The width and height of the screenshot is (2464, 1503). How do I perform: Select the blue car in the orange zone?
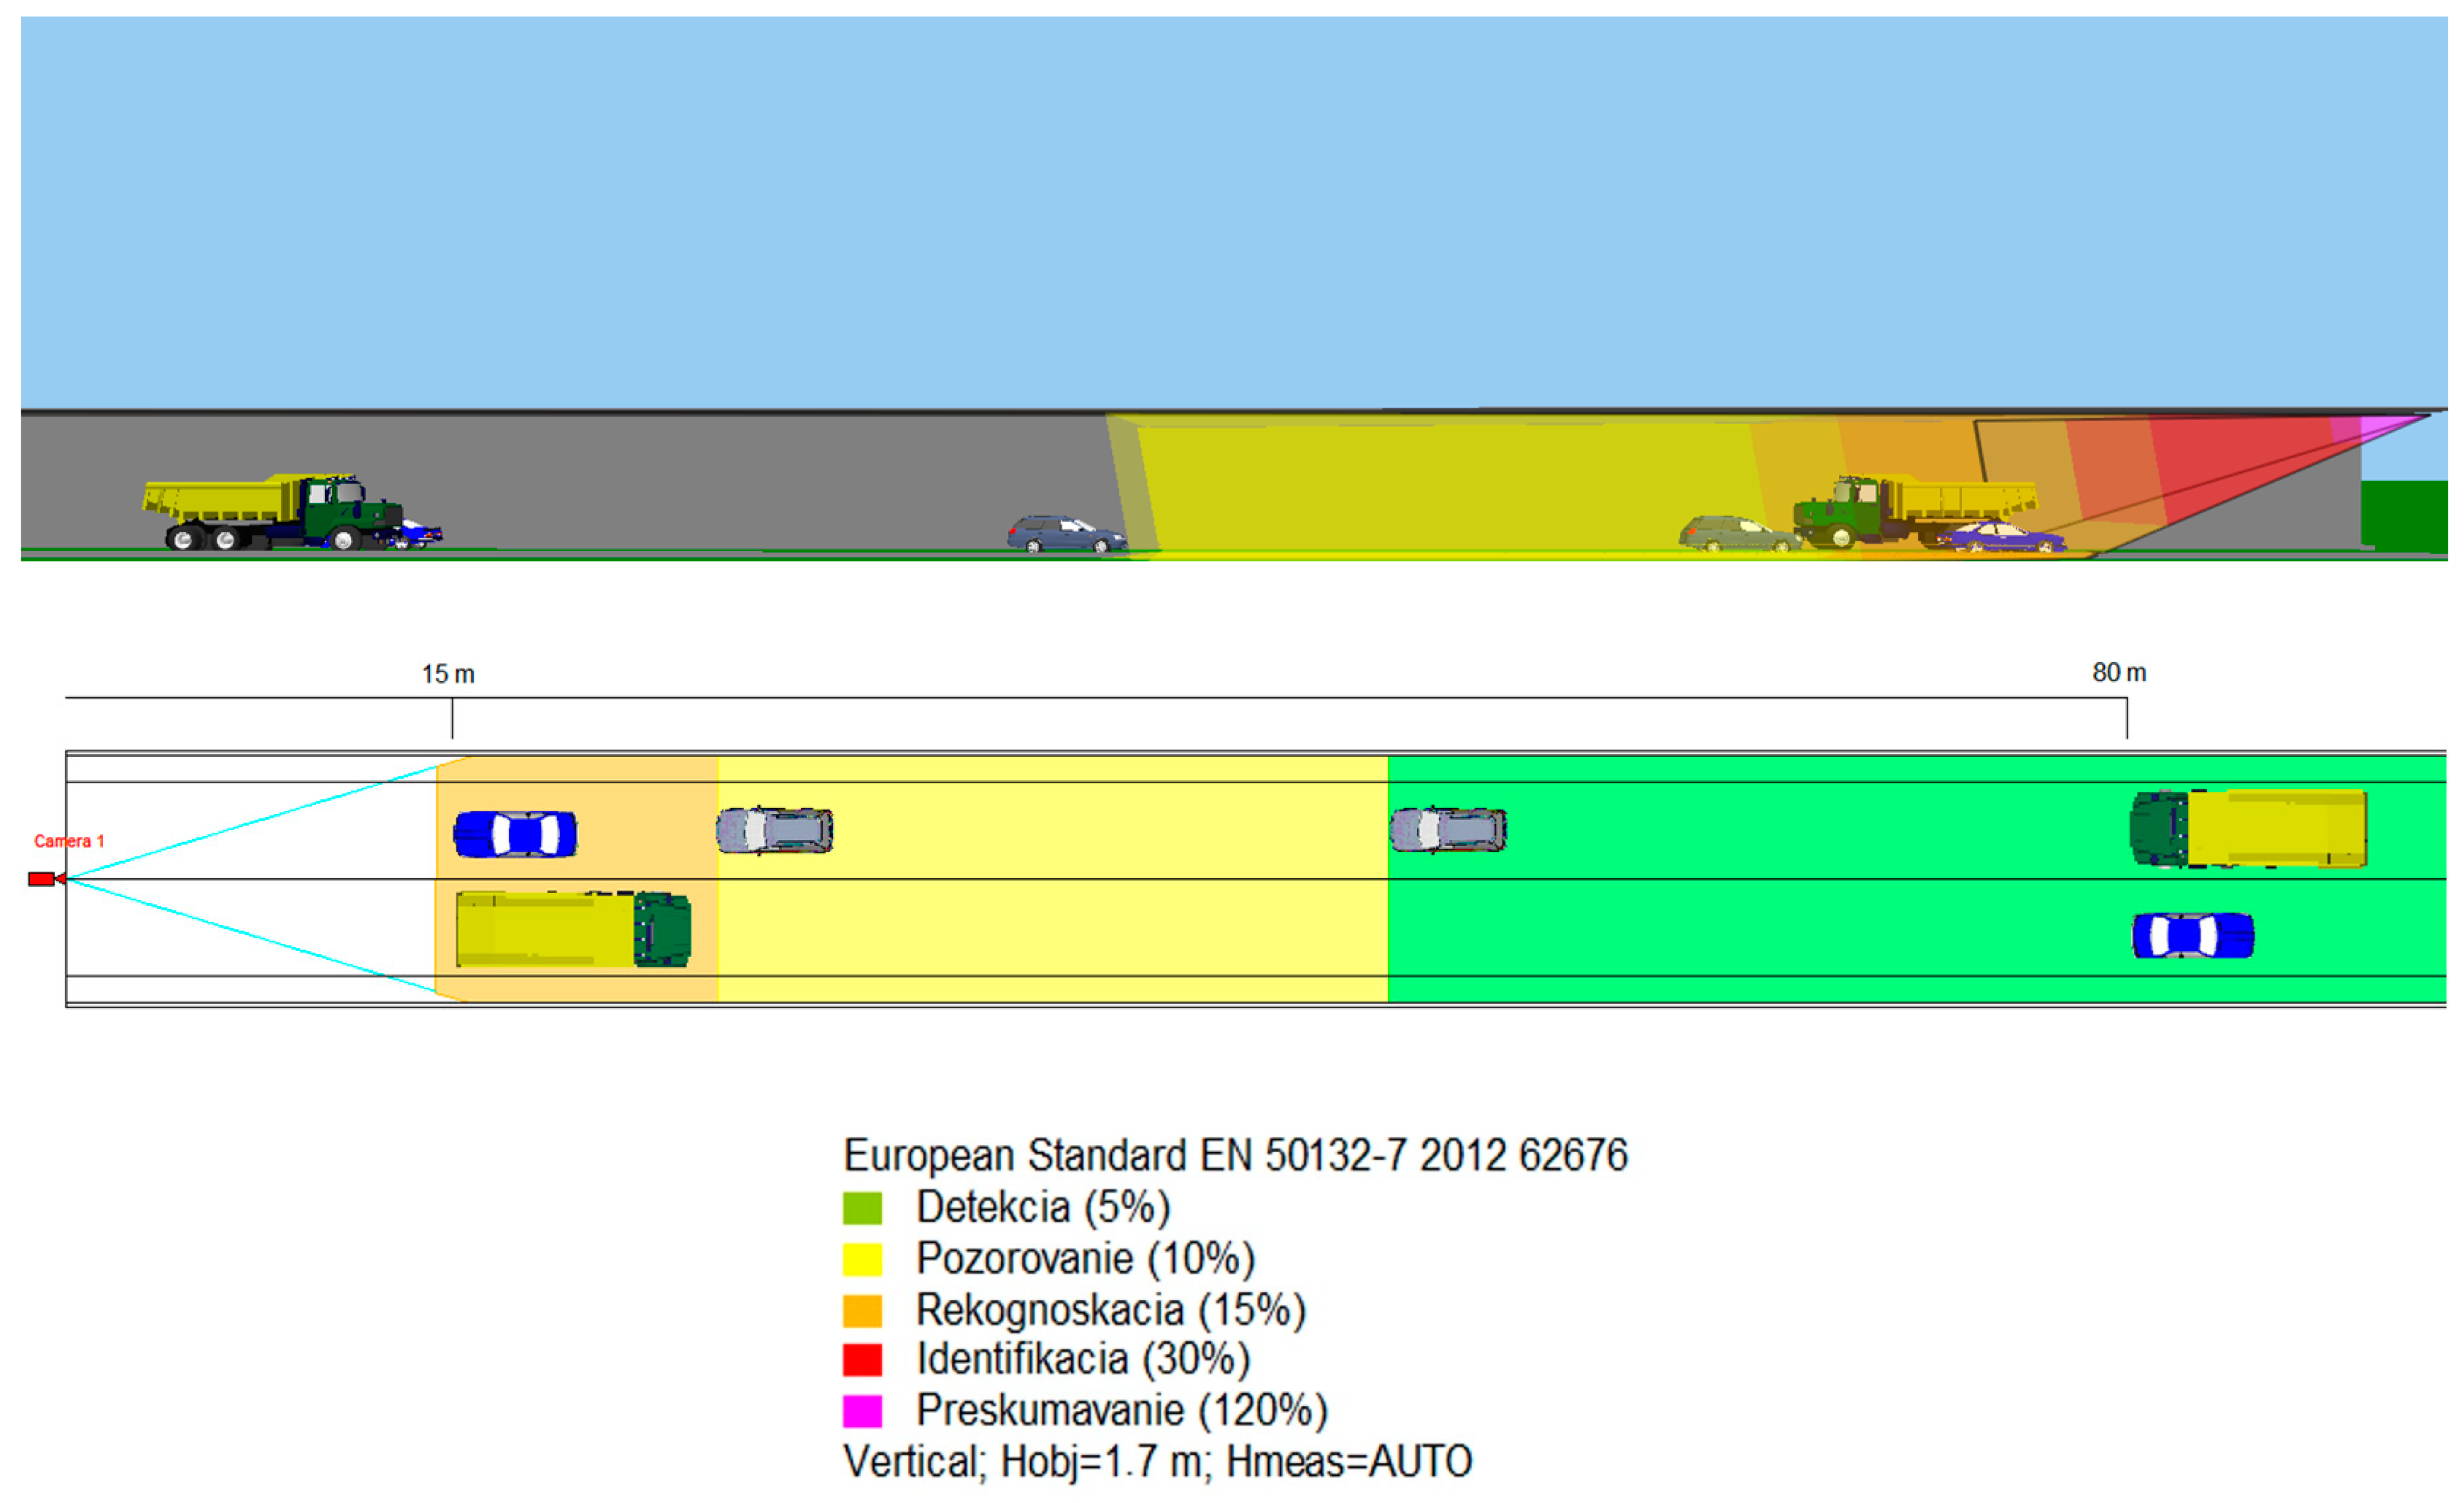515,834
